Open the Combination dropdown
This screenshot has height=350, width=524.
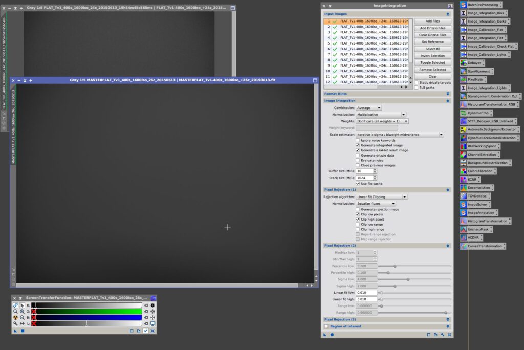pyautogui.click(x=368, y=108)
